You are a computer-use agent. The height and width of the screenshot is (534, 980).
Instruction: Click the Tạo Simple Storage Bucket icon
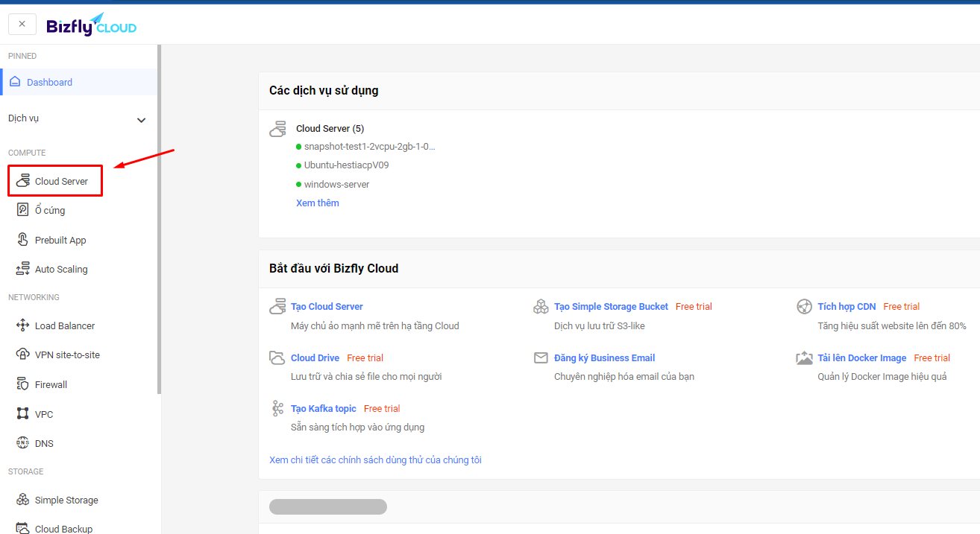pyautogui.click(x=541, y=306)
